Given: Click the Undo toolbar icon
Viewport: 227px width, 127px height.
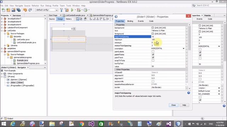Looking at the screenshot, I should (25, 10).
